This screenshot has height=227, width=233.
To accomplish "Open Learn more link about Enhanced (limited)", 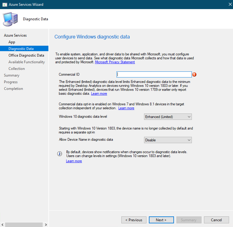I will (99, 94).
